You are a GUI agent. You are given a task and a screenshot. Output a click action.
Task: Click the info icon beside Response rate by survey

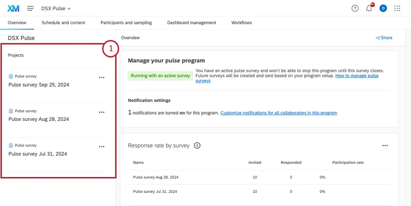click(x=197, y=145)
